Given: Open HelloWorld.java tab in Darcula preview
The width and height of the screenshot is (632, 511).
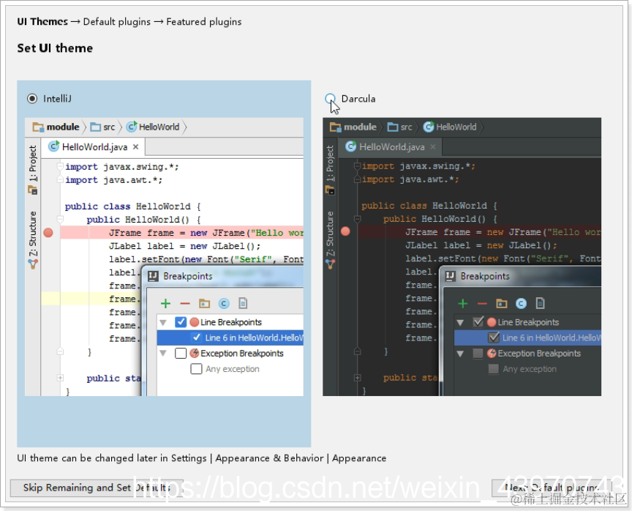Looking at the screenshot, I should coord(390,147).
